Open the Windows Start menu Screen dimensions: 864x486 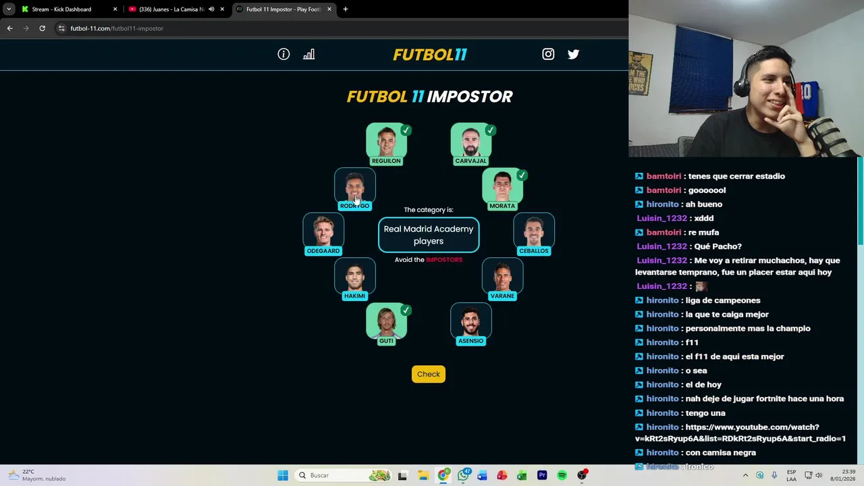283,475
